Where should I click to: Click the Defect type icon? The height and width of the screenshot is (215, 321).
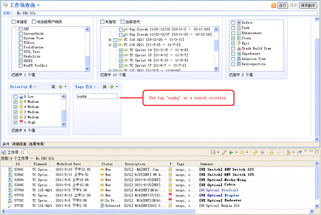(239, 23)
